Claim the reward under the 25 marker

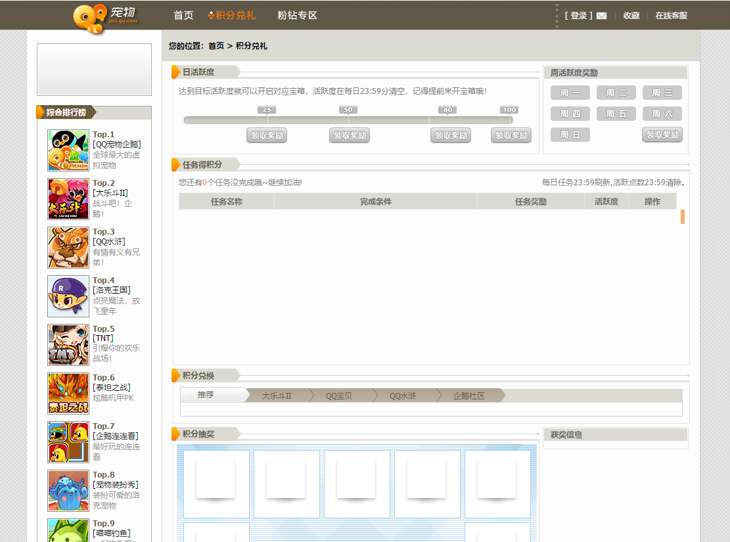pos(267,135)
